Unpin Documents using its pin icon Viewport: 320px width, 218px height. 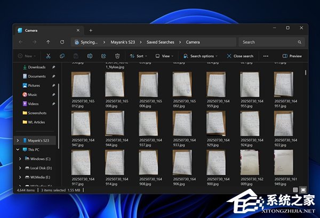tap(53, 76)
